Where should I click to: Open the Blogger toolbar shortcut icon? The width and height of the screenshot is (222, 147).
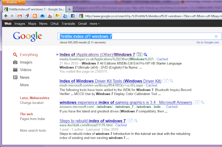35,16
